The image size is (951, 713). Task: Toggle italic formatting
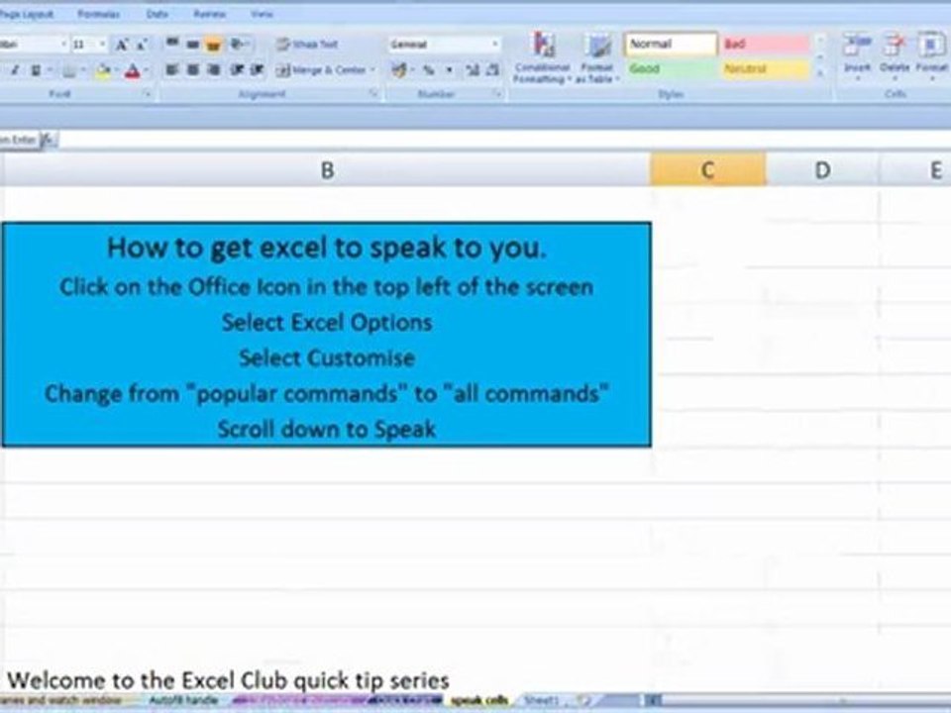pyautogui.click(x=15, y=71)
